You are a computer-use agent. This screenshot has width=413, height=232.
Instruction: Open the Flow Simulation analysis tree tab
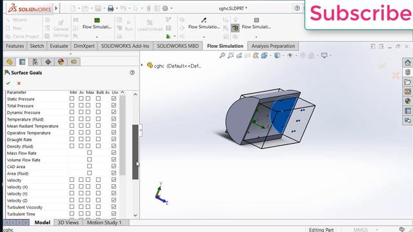pos(74,62)
